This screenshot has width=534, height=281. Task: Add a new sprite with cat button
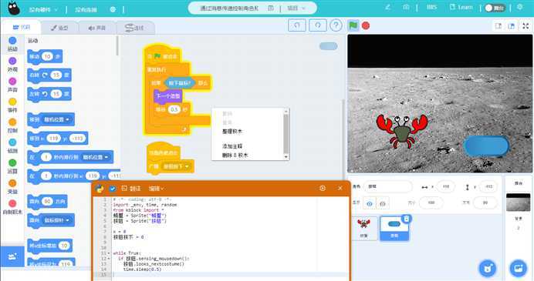pyautogui.click(x=488, y=269)
